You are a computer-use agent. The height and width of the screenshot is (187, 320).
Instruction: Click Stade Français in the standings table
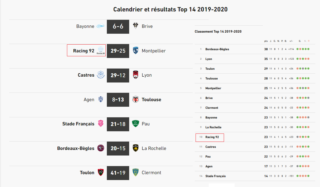pyautogui.click(x=215, y=176)
